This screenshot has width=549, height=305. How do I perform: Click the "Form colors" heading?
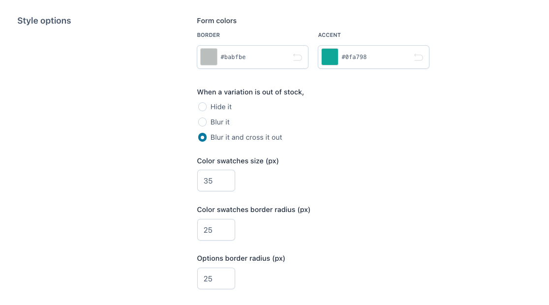216,21
